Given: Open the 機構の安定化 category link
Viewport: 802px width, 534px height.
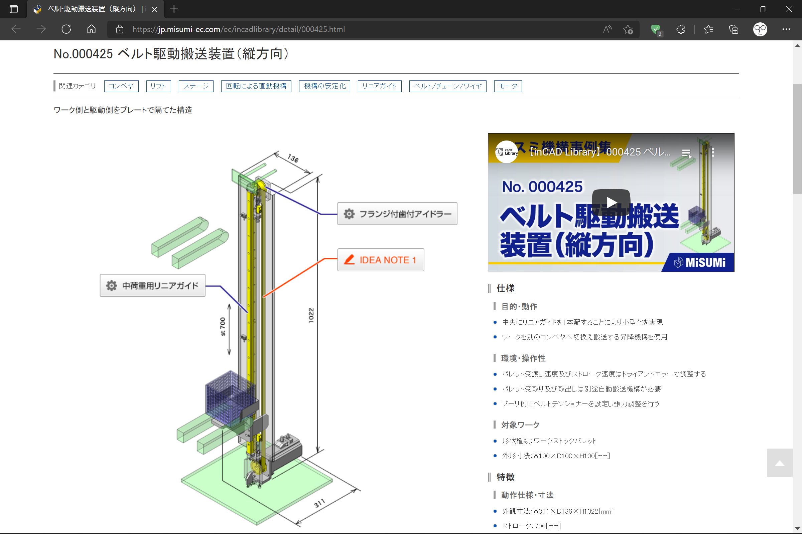Looking at the screenshot, I should [324, 86].
